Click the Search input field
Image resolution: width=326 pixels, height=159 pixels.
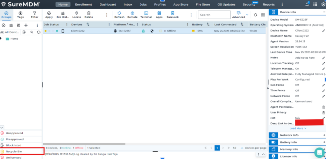pos(213,15)
